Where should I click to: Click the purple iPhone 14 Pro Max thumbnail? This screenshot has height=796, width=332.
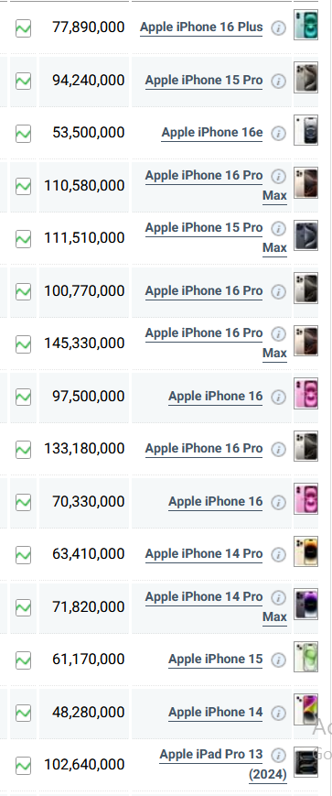coord(306,604)
